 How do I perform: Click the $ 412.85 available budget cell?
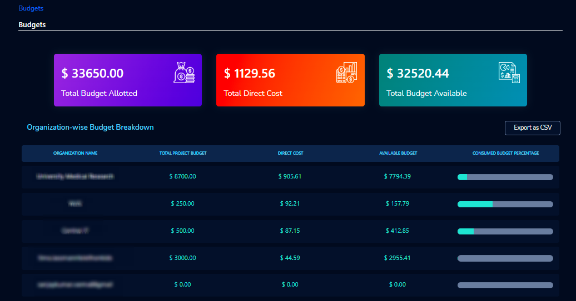coord(398,231)
